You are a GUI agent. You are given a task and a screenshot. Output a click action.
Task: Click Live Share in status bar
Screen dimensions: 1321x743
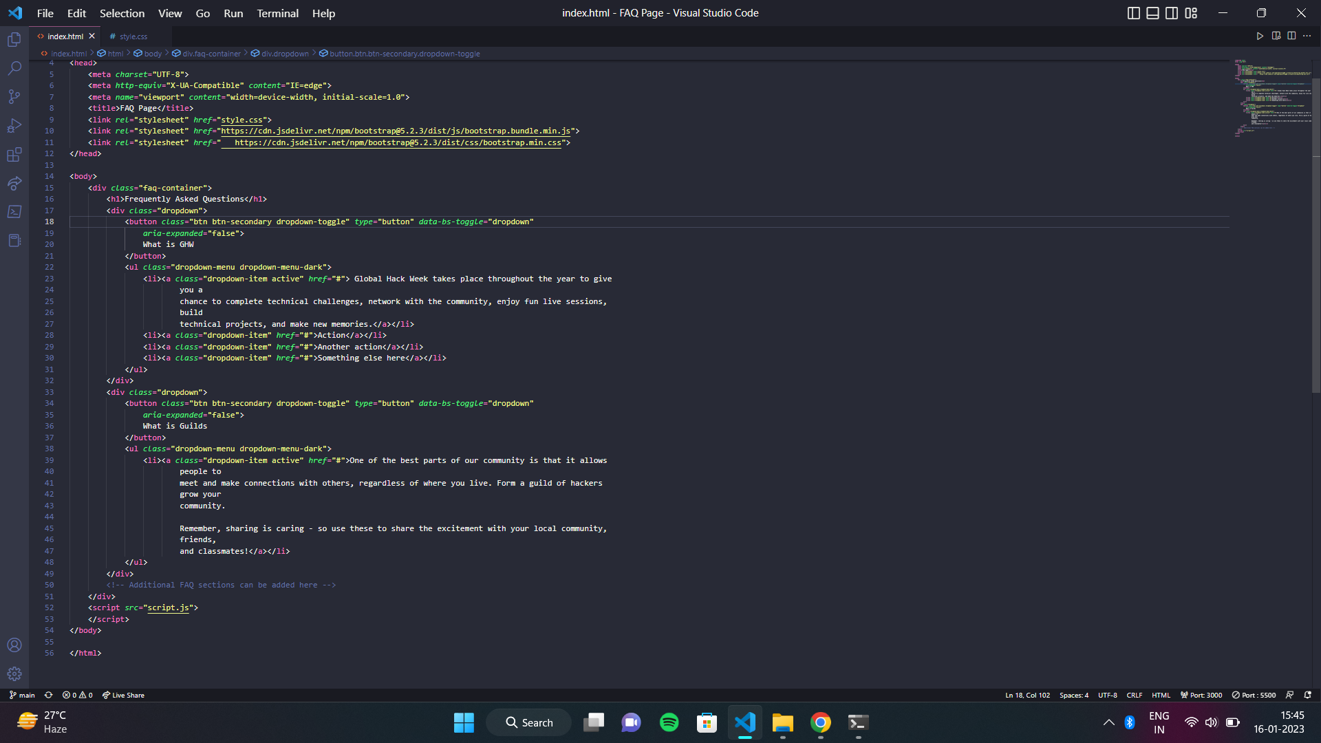pos(124,695)
